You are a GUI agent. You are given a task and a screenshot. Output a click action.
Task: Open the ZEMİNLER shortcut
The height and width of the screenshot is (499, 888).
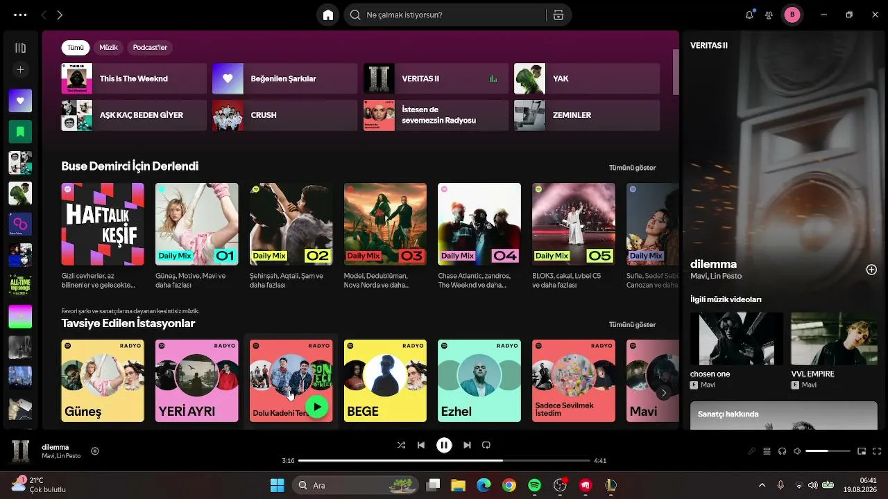[x=587, y=115]
